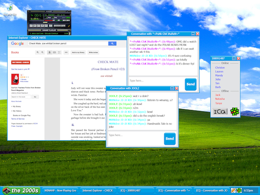Image resolution: width=260 pixels, height=195 pixels.
Task: Open the About this book link
Action: point(16,101)
